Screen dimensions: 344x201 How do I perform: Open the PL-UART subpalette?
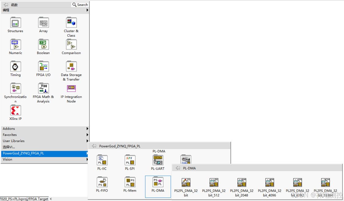coord(158,160)
